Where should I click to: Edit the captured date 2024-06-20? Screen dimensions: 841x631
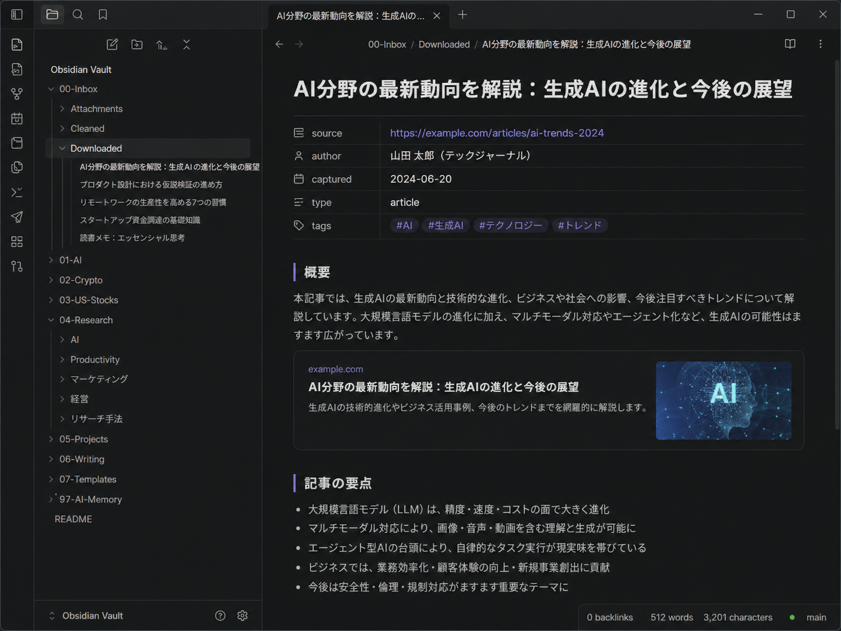[421, 179]
